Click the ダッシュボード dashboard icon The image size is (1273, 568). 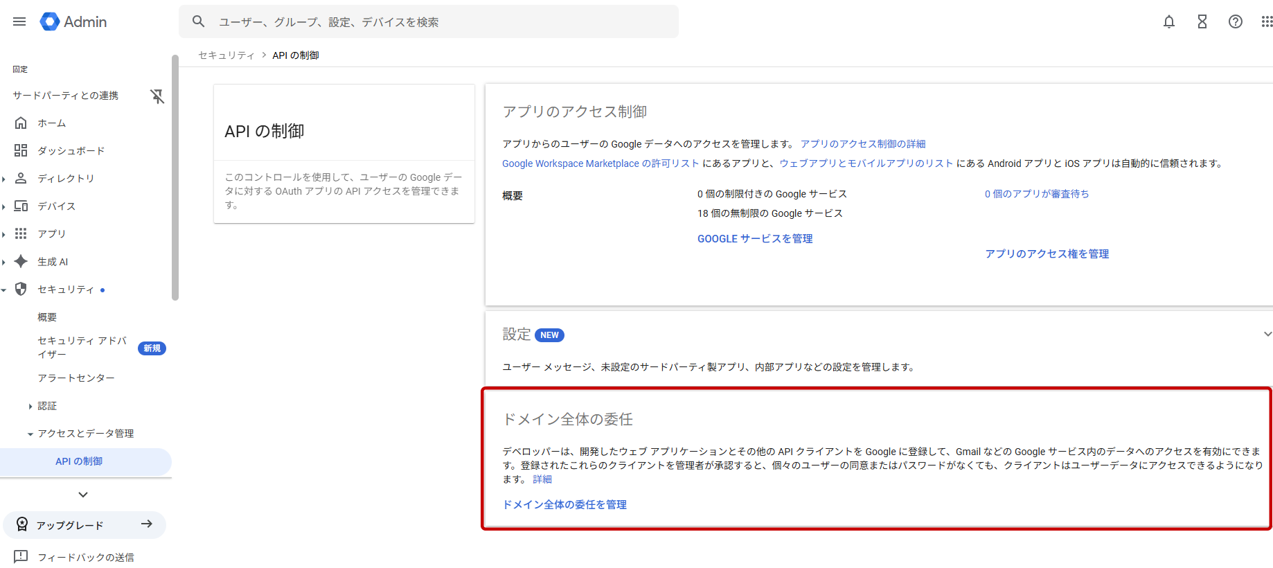21,150
